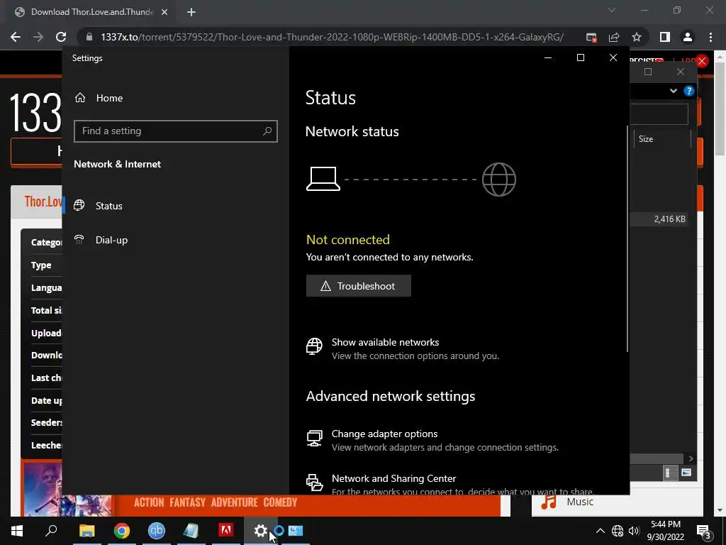
Task: Click the Show available networks globe icon
Action: pyautogui.click(x=314, y=346)
